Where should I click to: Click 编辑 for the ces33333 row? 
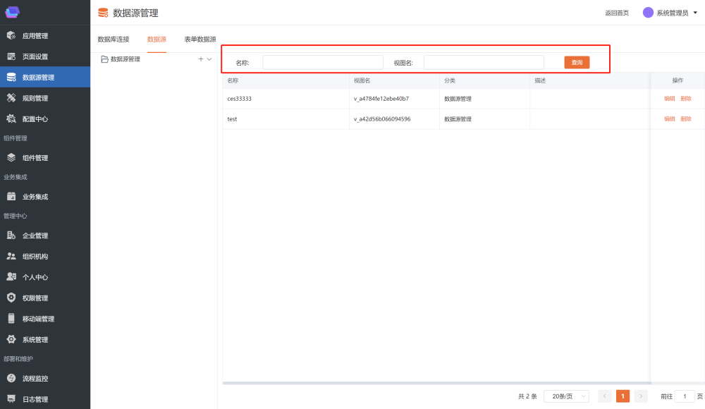669,99
